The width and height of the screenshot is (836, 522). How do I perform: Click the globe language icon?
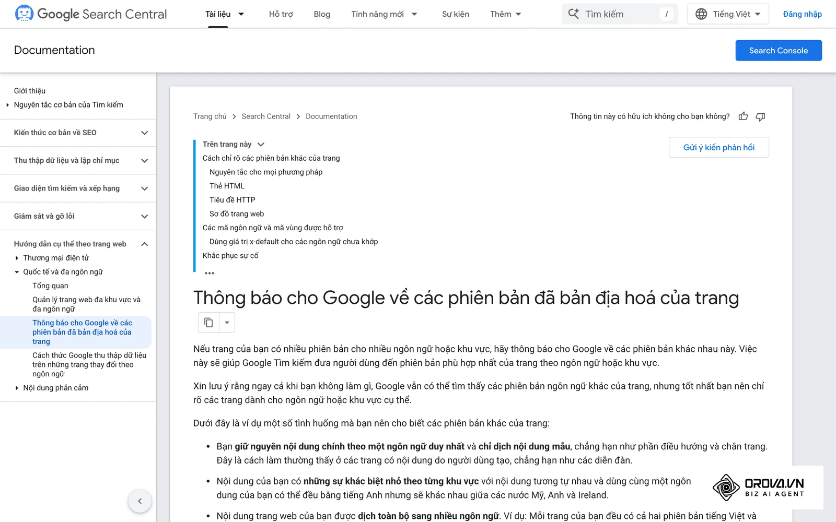tap(701, 14)
